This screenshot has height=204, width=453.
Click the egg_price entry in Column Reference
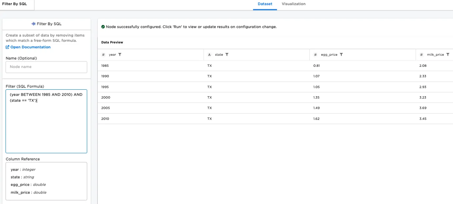pyautogui.click(x=28, y=185)
